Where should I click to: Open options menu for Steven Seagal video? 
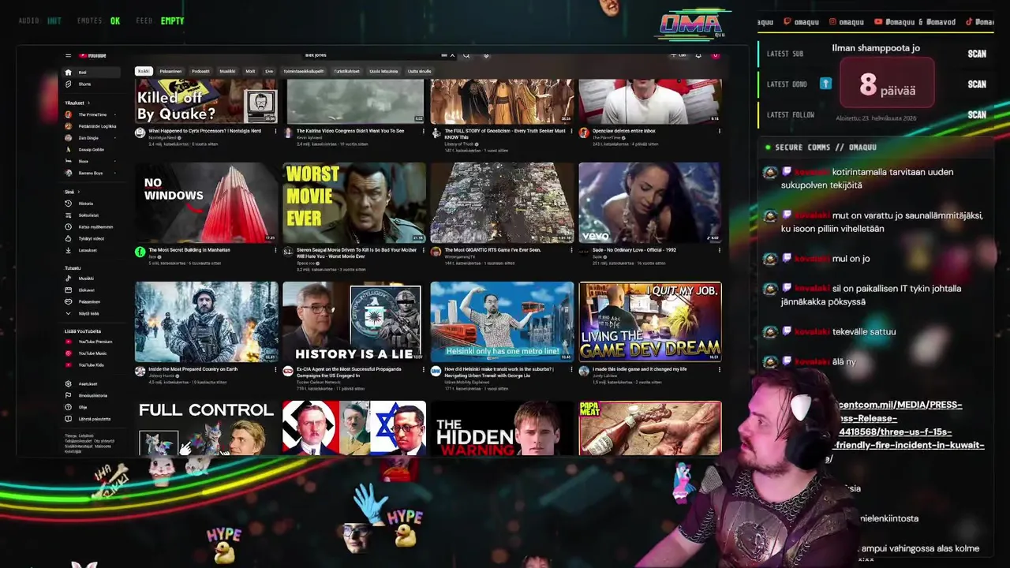tap(423, 251)
